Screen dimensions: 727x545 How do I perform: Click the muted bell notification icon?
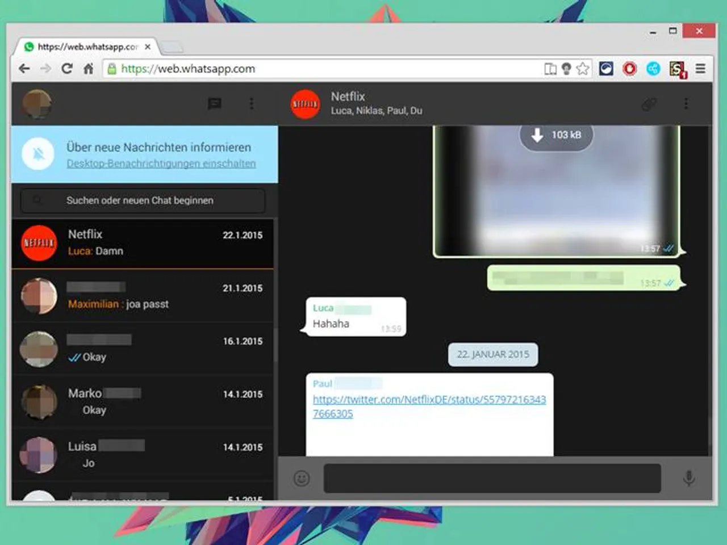coord(38,154)
